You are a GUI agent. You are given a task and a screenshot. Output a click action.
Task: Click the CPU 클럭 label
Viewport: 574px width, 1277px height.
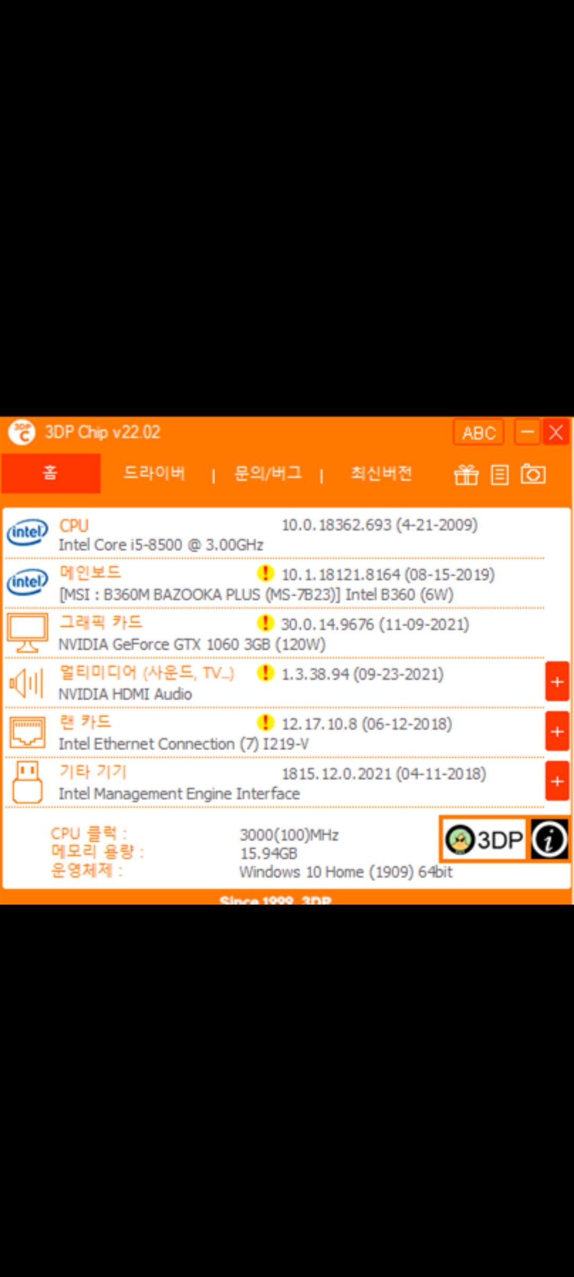89,833
